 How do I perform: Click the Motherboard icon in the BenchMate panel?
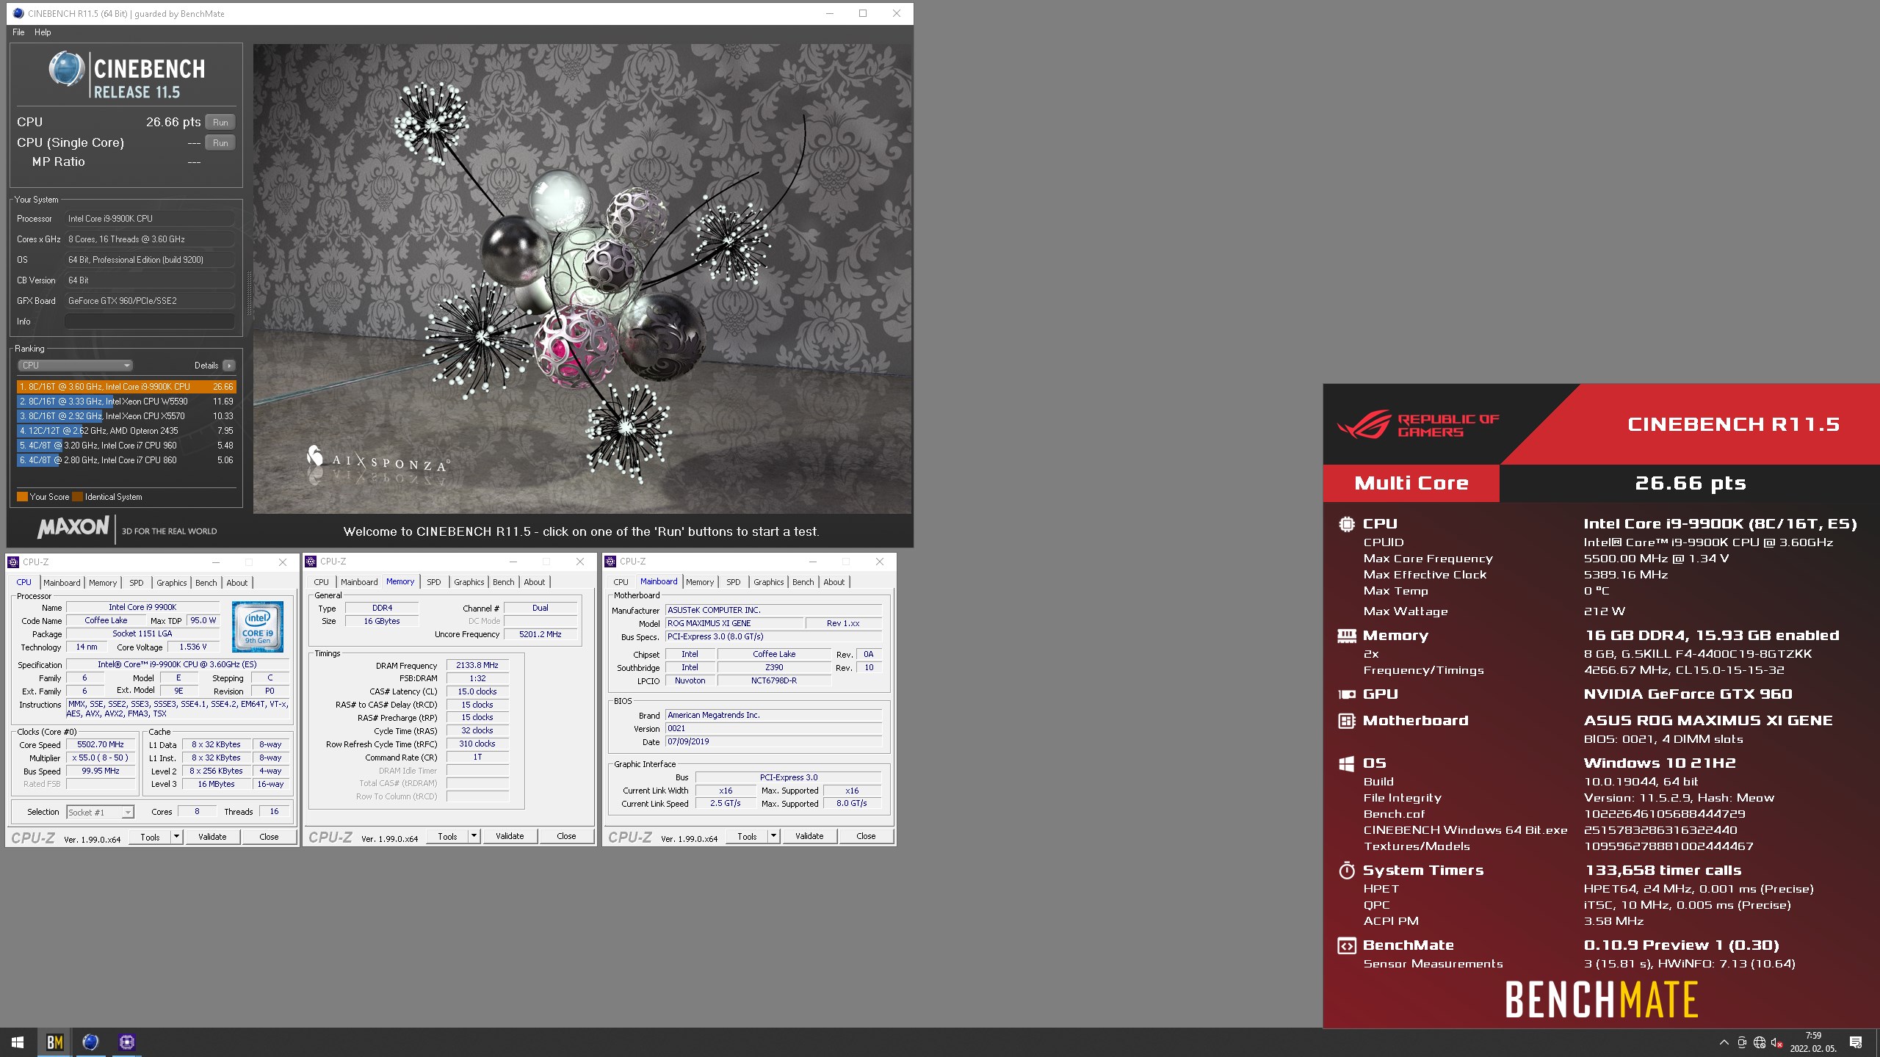[x=1346, y=721]
